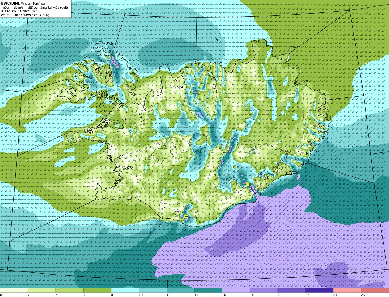
Task: Click the 'IT: Mið. 05. 11. 2025 09Z' line
Action: point(19,11)
